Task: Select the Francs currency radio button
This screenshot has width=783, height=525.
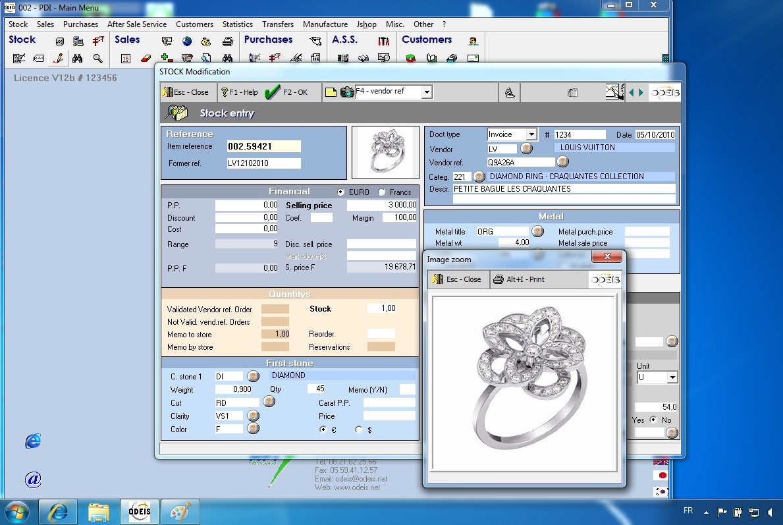Action: [382, 192]
